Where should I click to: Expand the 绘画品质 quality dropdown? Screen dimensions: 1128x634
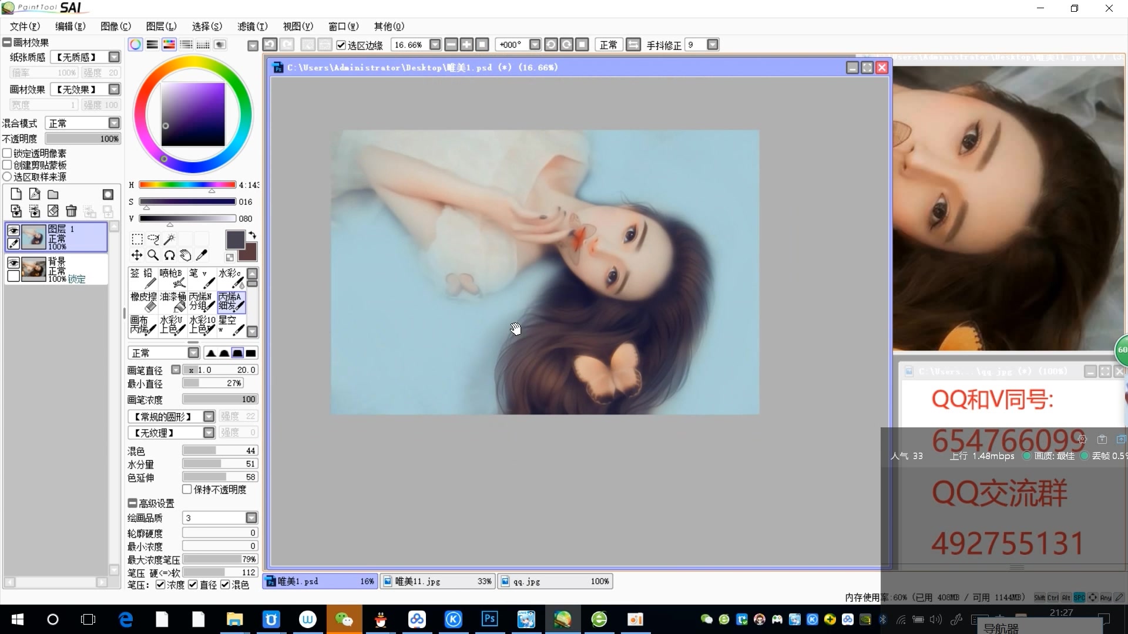[251, 518]
